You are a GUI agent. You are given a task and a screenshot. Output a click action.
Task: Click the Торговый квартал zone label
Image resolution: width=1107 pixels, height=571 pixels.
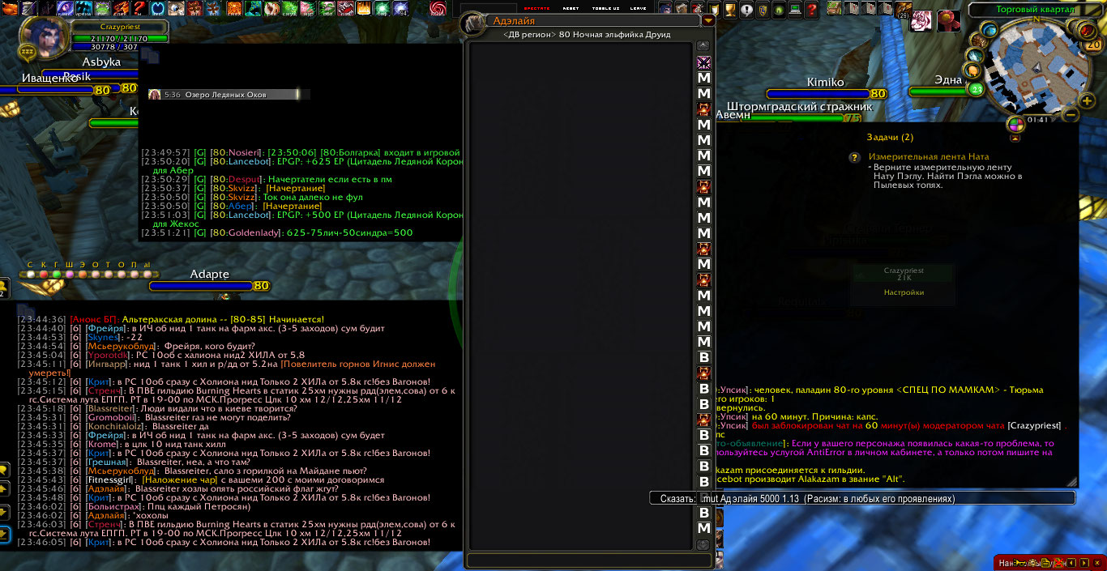click(x=1034, y=9)
